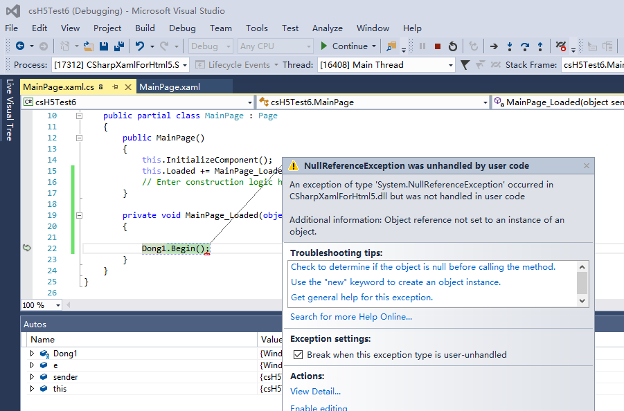
Task: Click the current statement arrow on line 22
Action: (x=27, y=248)
